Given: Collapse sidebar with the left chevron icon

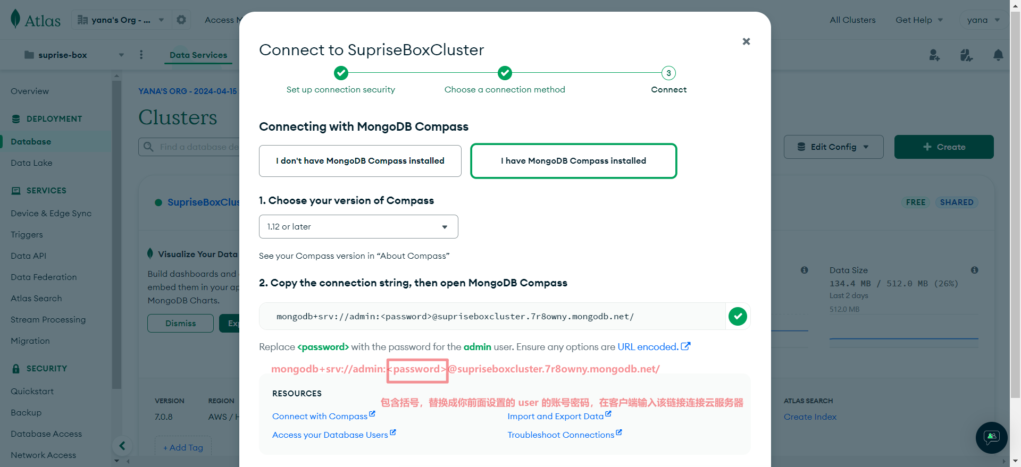Looking at the screenshot, I should [122, 445].
